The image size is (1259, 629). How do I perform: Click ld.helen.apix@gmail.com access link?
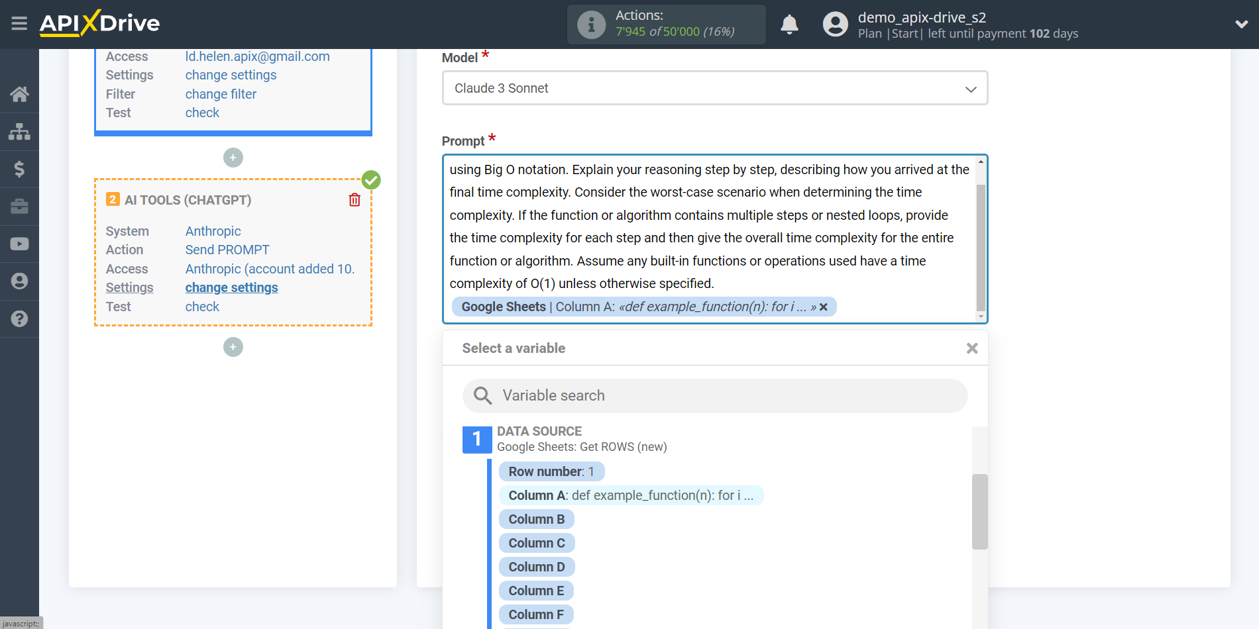point(257,56)
